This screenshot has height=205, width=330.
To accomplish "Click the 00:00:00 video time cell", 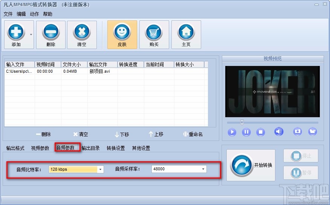I will pos(45,71).
